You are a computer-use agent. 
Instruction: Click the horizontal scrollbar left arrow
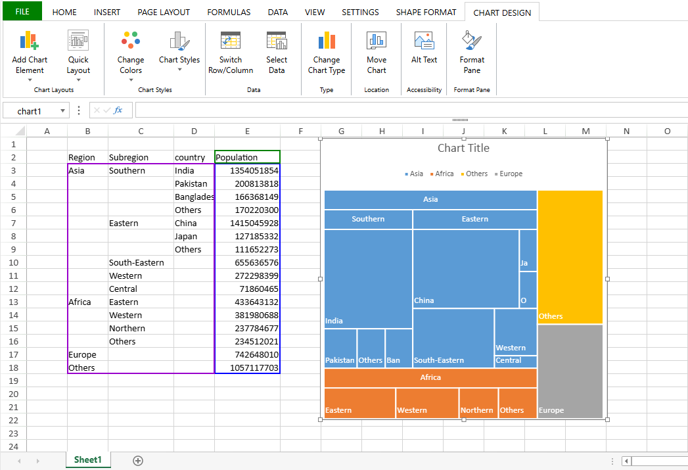627,461
